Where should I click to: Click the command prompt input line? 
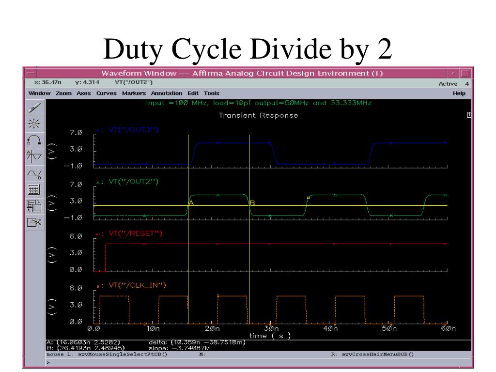(x=259, y=362)
